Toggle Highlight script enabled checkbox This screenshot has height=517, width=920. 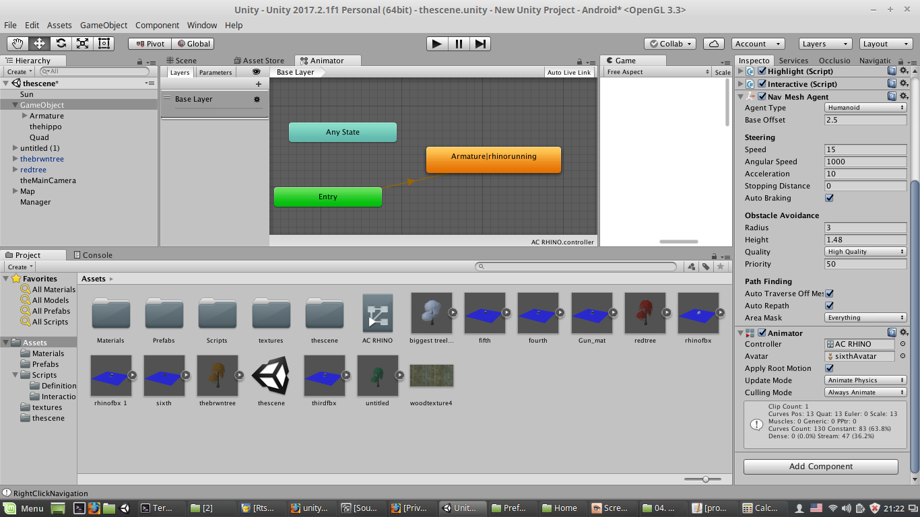click(762, 71)
